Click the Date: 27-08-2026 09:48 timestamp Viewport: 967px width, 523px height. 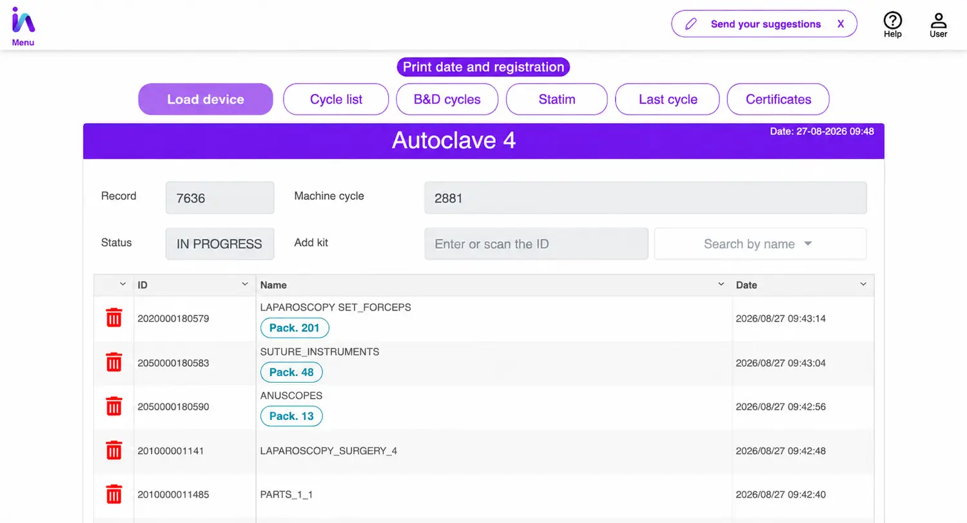tap(822, 131)
